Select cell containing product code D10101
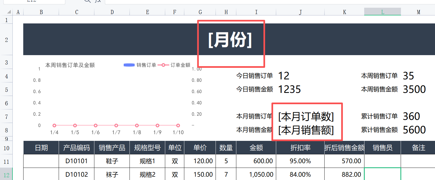Screen dimensions: 435x180 [x=76, y=161]
